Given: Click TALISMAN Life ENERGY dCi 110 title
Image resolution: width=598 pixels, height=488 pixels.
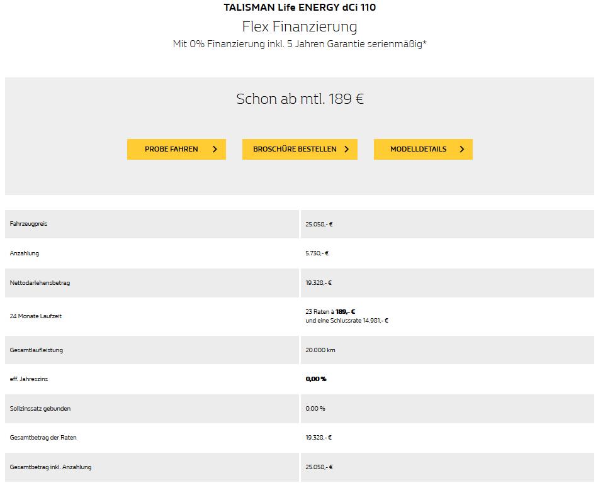Looking at the screenshot, I should pyautogui.click(x=300, y=8).
